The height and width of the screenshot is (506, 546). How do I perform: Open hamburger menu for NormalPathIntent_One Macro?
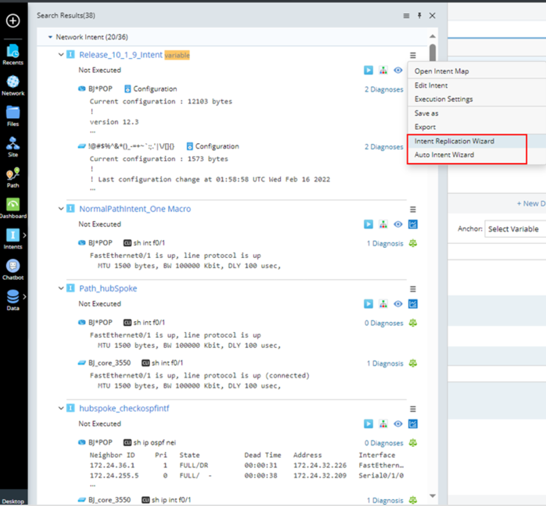coord(413,210)
